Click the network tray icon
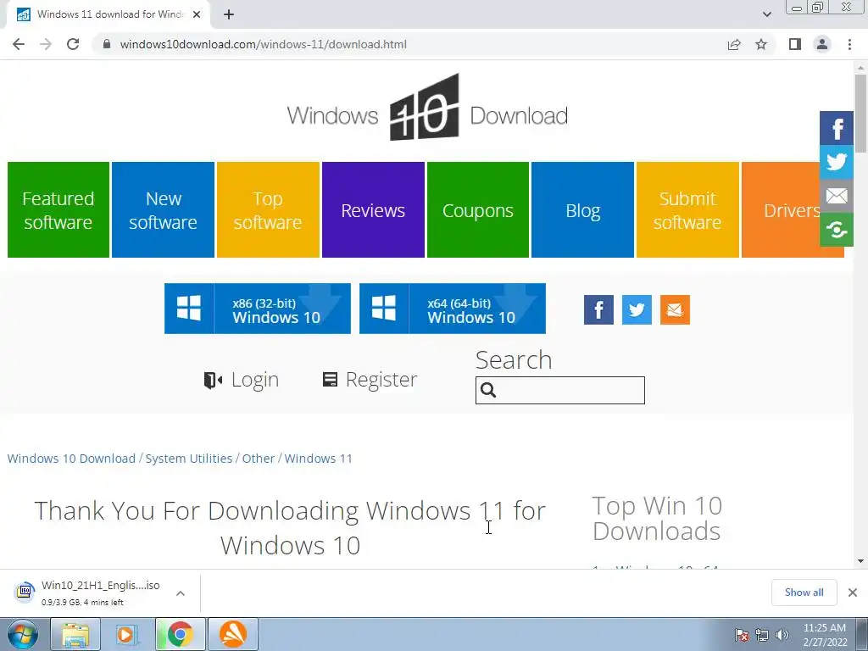The height and width of the screenshot is (651, 868). click(x=762, y=635)
